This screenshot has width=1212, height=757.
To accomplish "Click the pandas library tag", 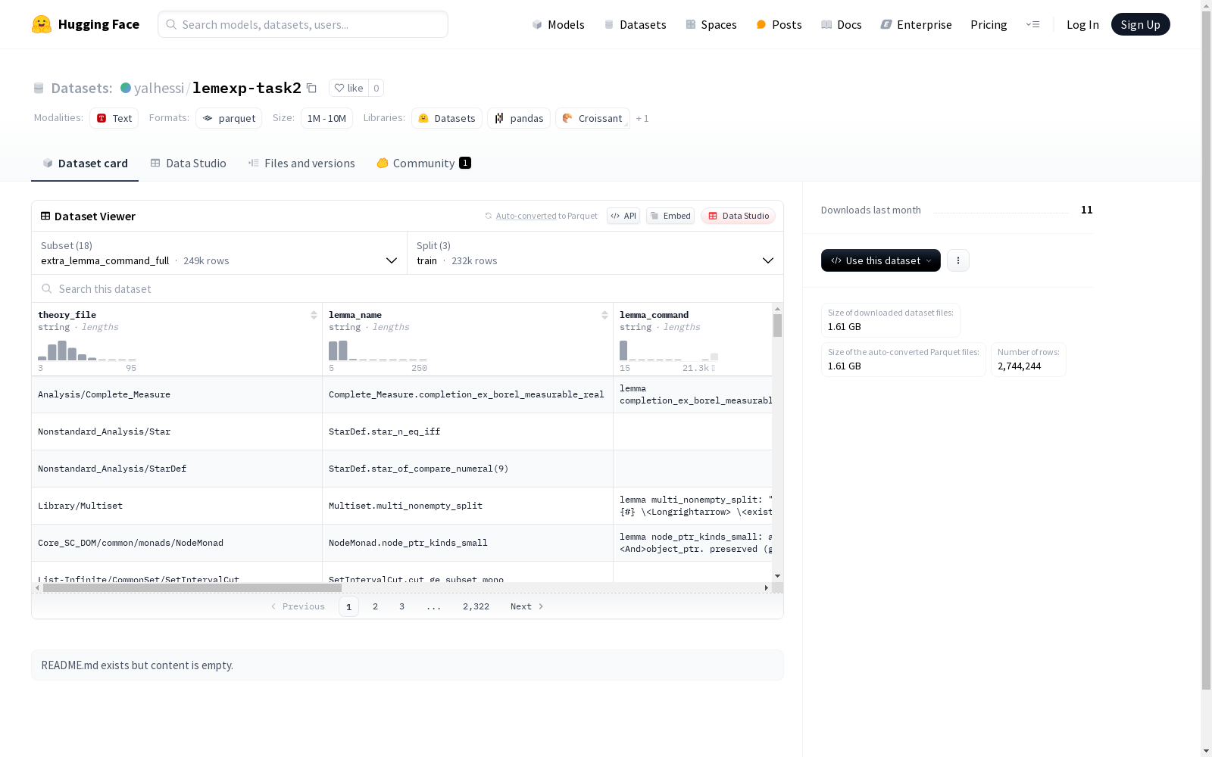I will [519, 118].
